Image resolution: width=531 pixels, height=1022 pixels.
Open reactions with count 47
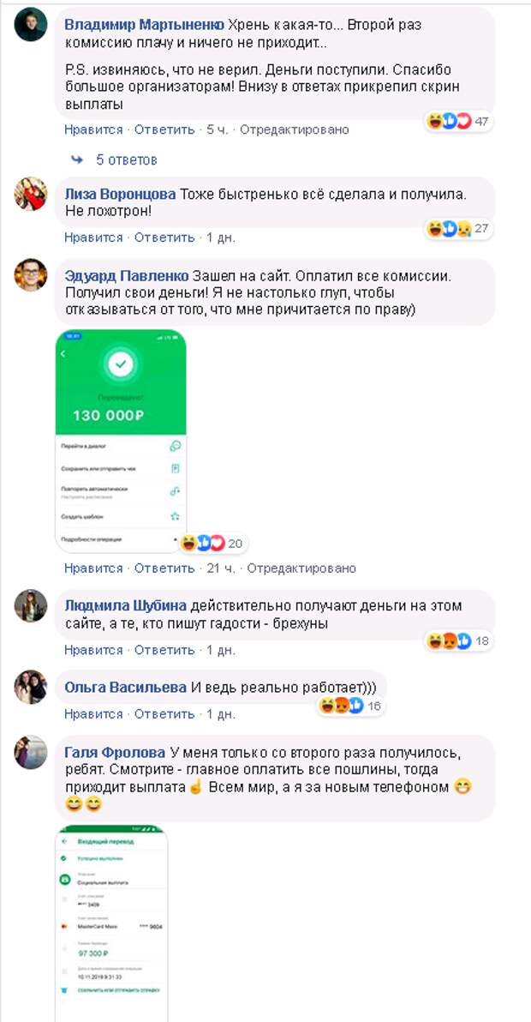[457, 121]
